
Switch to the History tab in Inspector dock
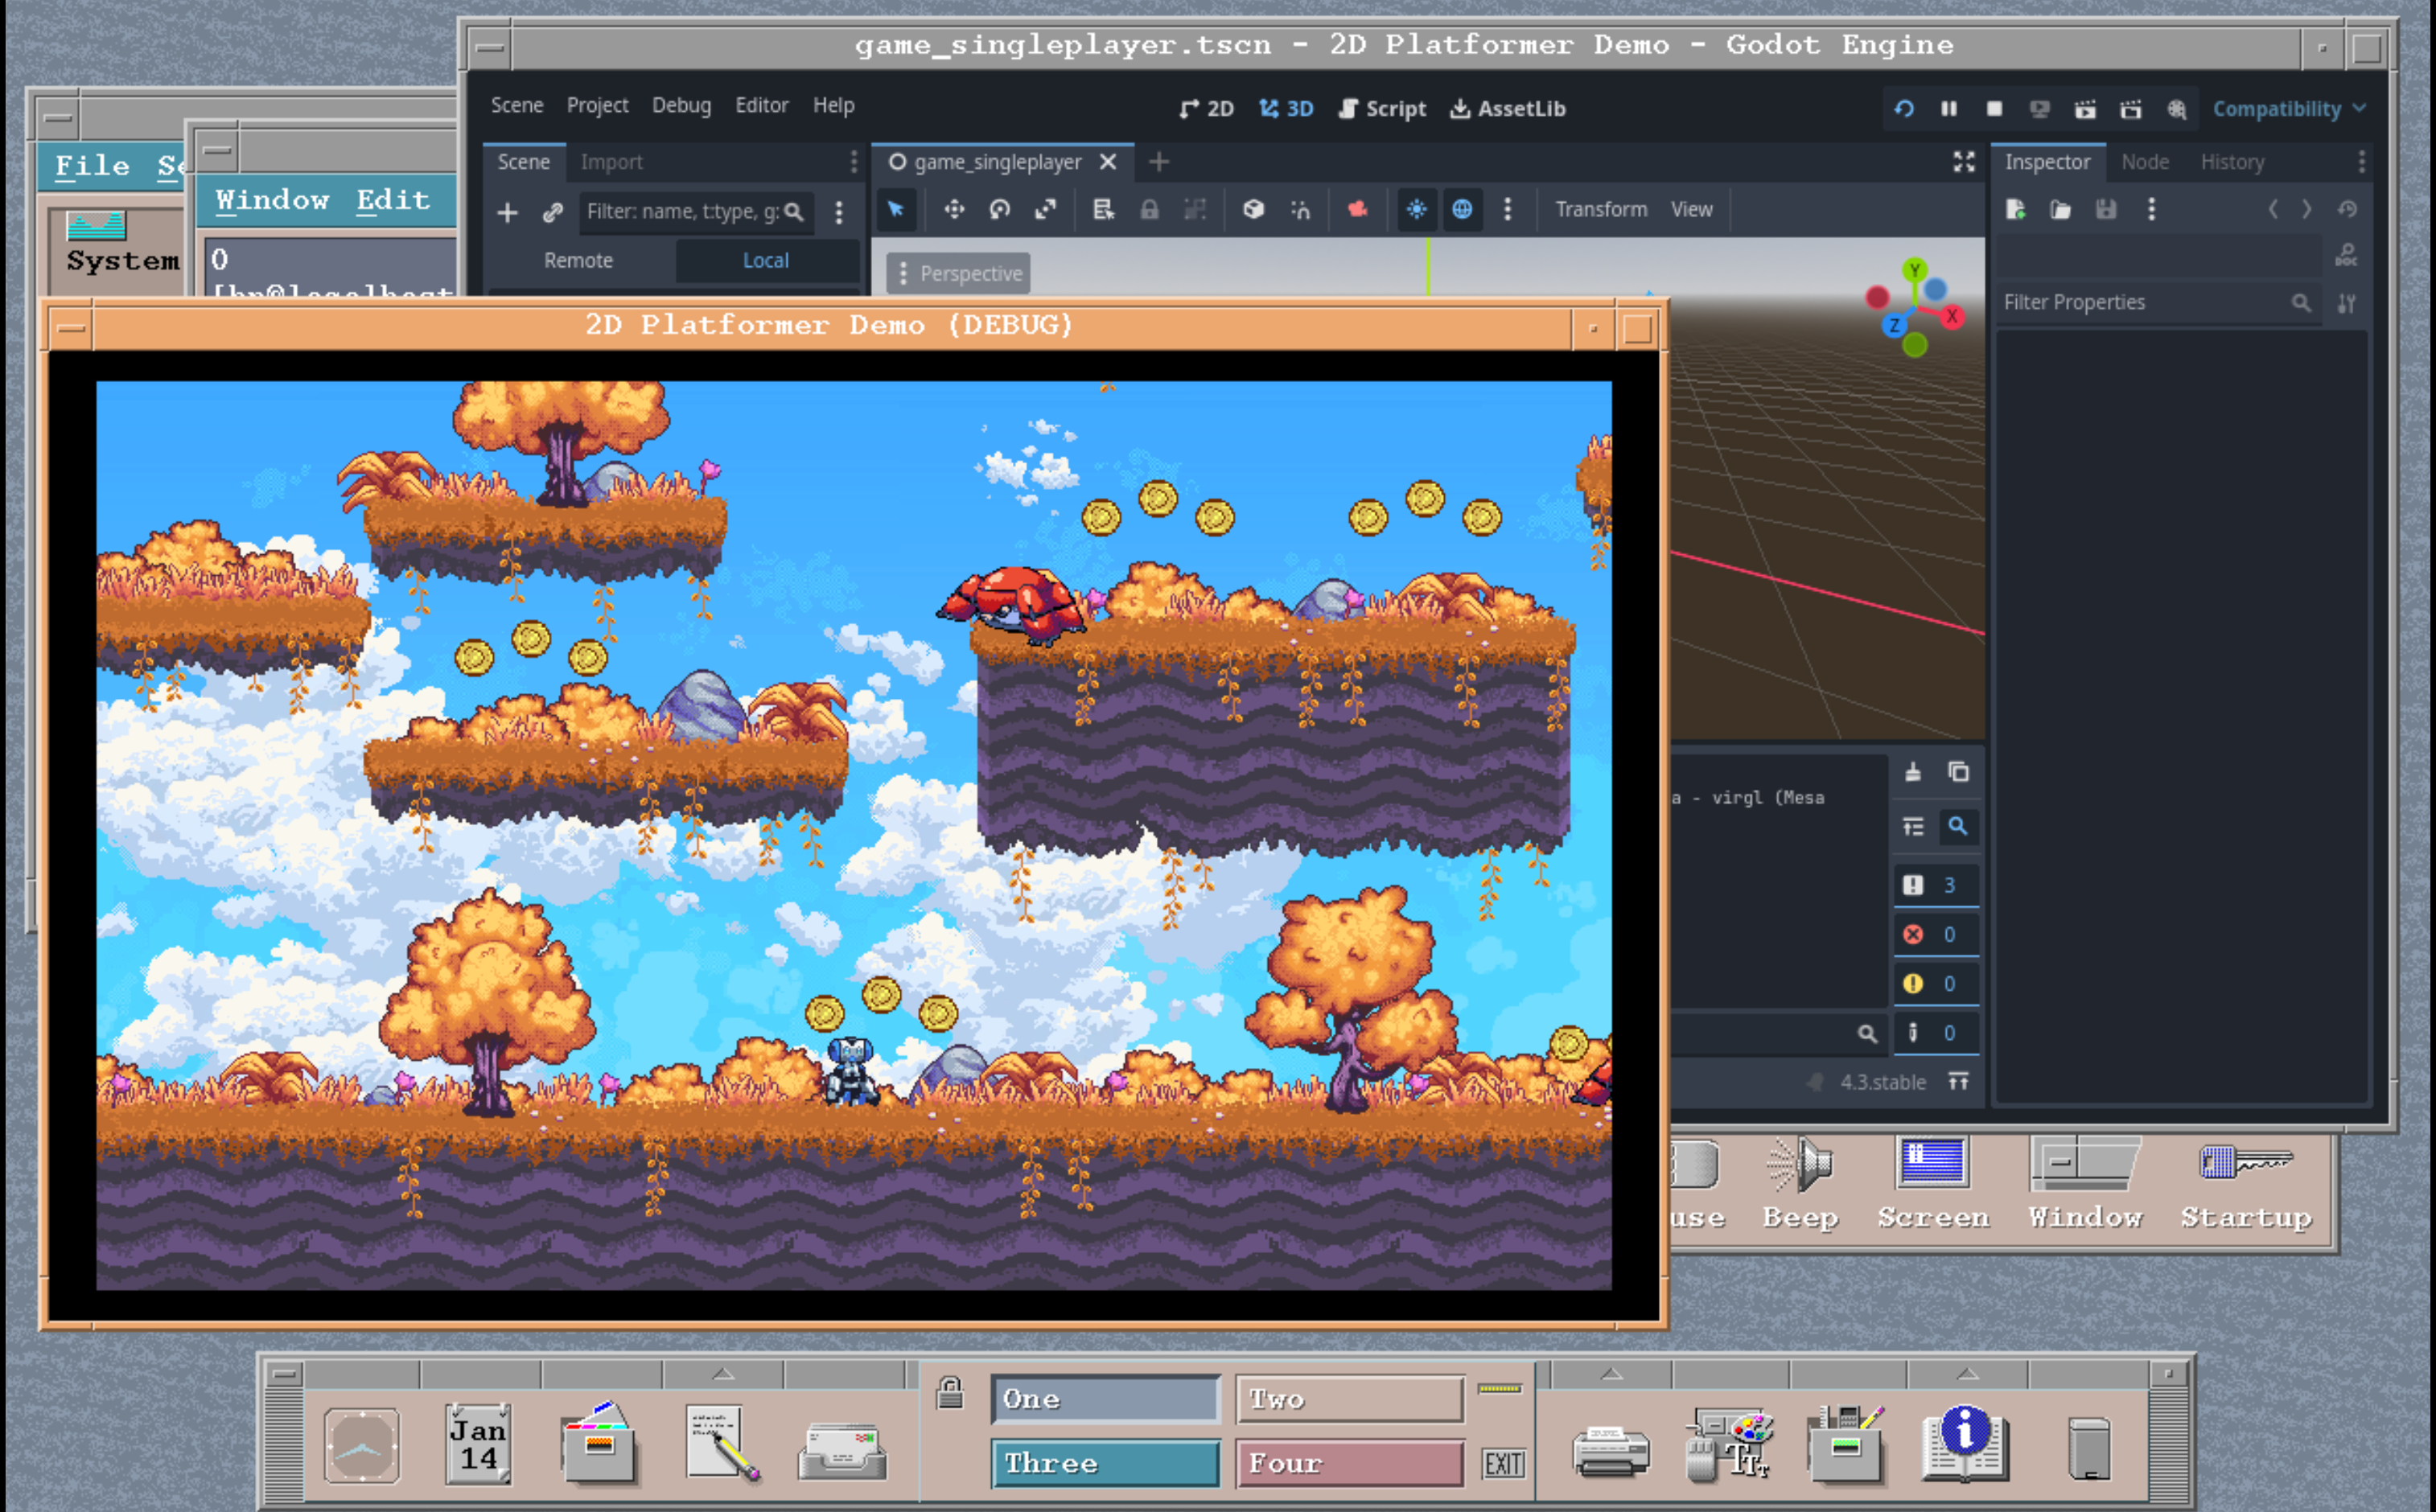2232,162
